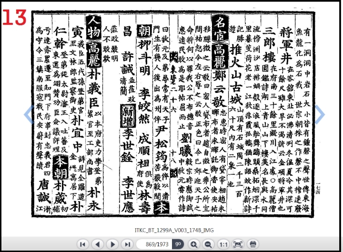Go to the previous page using the toolbar
The image size is (343, 252).
[98, 244]
